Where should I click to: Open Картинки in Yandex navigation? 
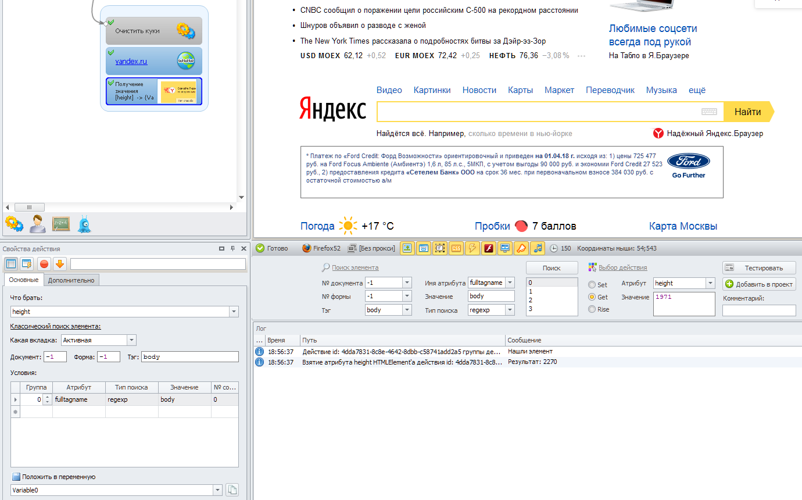tap(432, 90)
